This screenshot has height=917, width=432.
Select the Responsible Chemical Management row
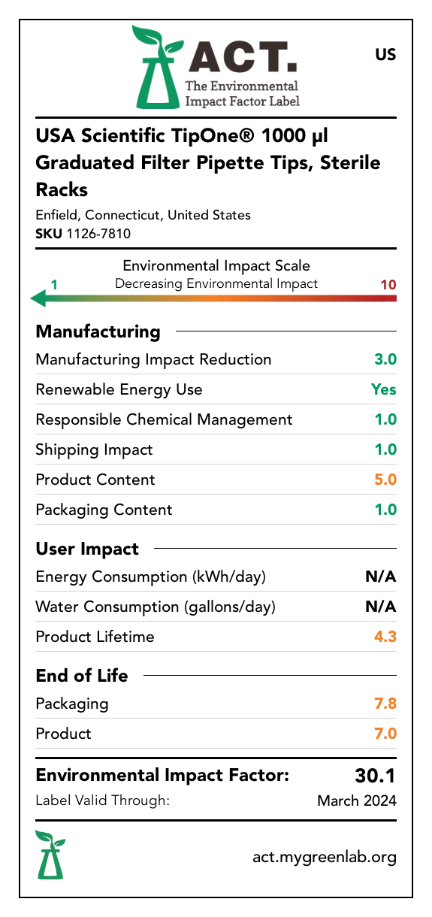216,419
